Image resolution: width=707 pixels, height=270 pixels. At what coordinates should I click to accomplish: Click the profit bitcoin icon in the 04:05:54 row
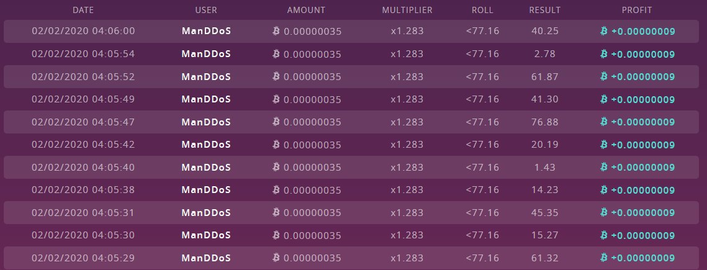[604, 53]
